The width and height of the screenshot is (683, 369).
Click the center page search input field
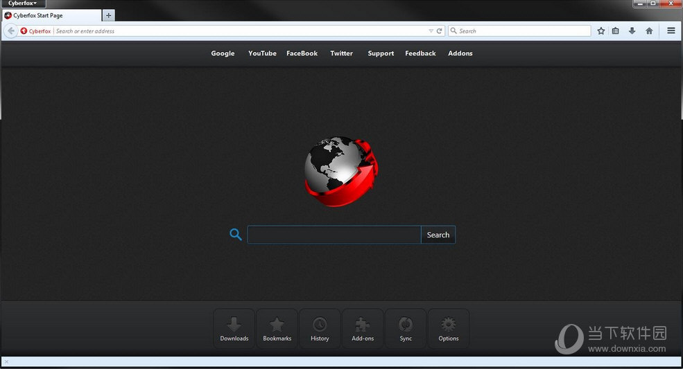334,235
